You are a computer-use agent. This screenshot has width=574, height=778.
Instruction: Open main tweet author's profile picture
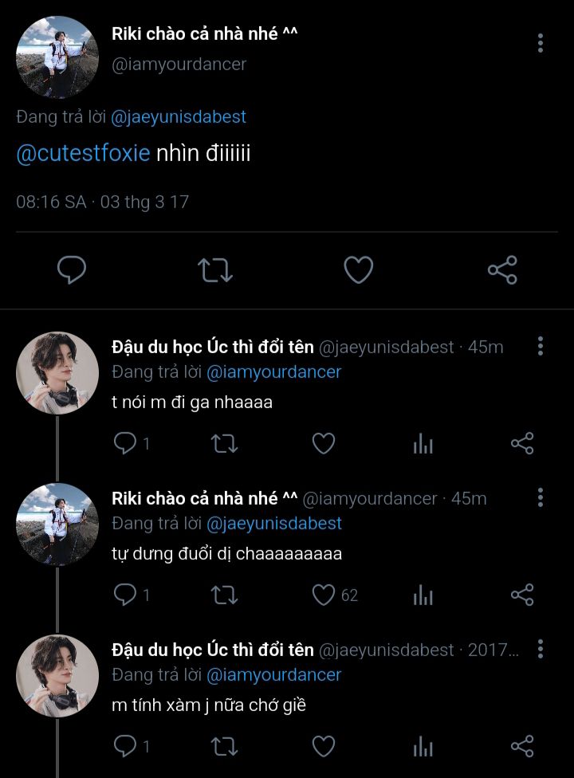(x=57, y=56)
